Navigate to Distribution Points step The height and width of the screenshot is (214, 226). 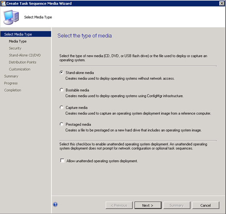[23, 62]
